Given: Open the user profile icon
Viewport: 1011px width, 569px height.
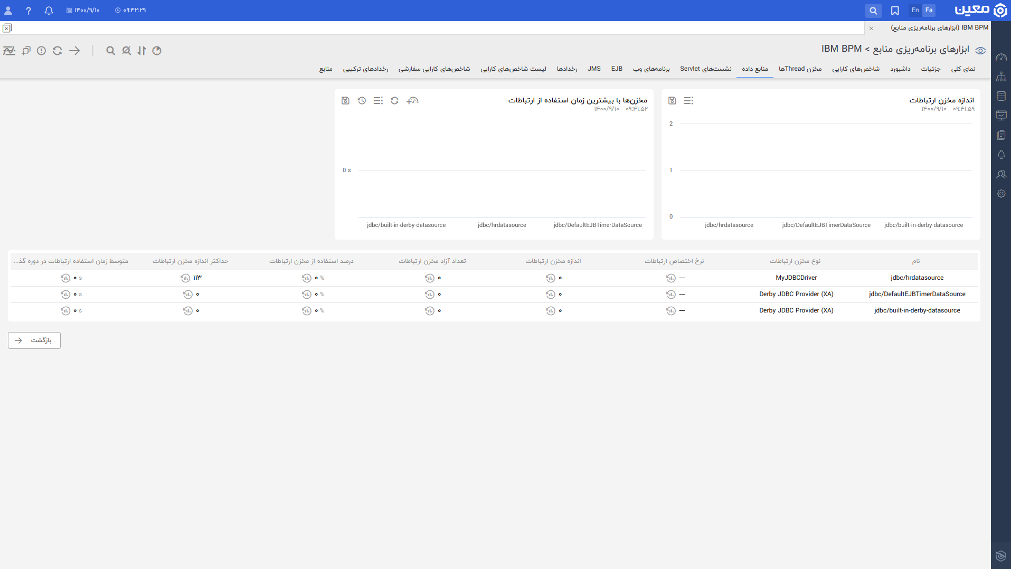Looking at the screenshot, I should [x=8, y=10].
